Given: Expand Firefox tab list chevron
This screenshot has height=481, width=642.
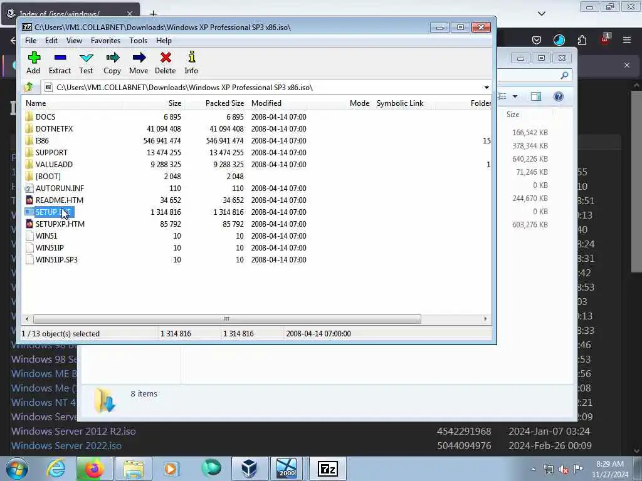Looking at the screenshot, I should click(541, 14).
